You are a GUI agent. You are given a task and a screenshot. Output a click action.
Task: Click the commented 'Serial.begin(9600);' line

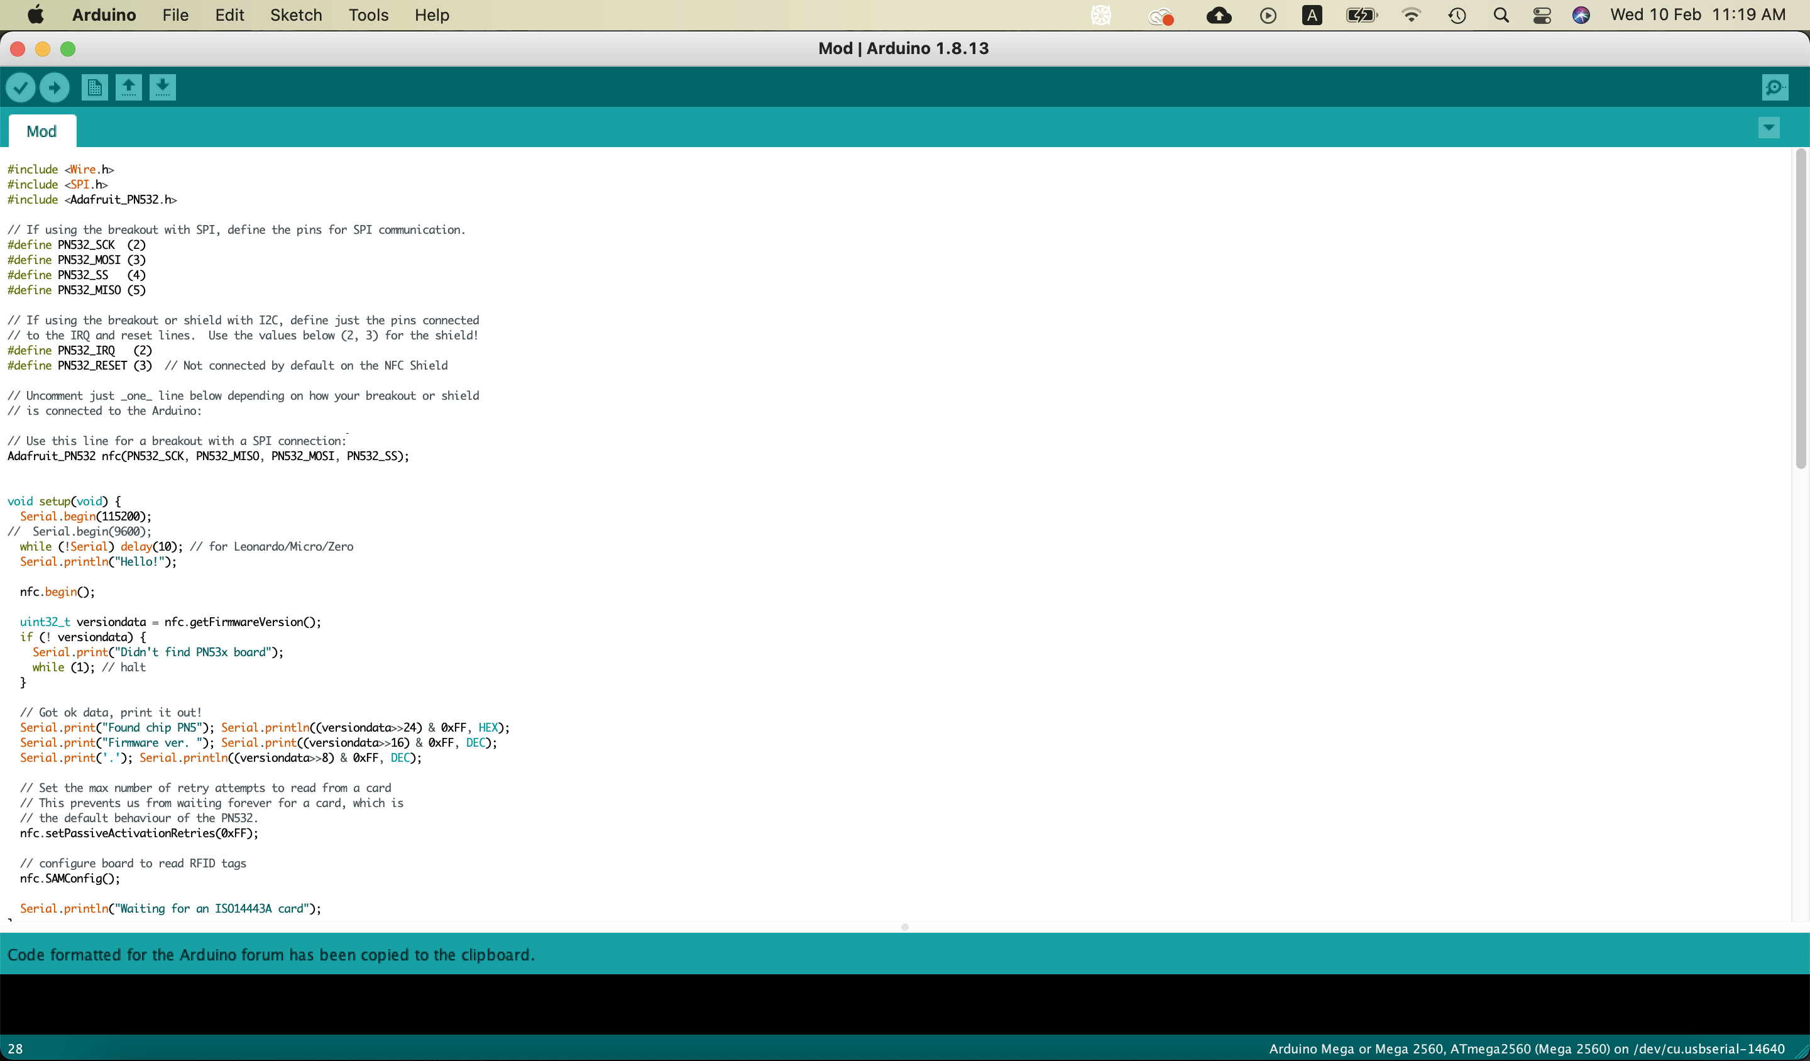click(80, 532)
